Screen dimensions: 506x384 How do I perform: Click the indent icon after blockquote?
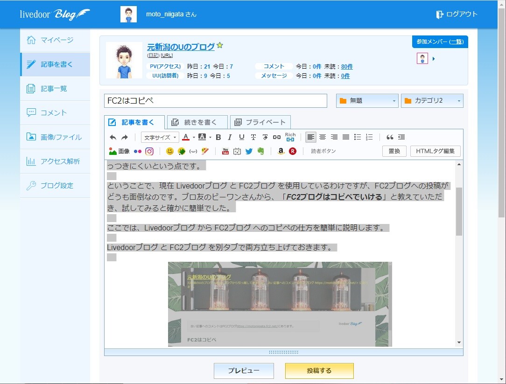401,137
